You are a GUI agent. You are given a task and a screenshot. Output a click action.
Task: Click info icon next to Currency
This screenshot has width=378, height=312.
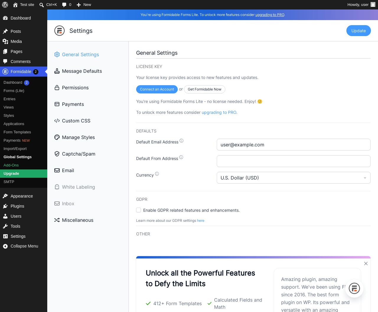click(x=157, y=174)
